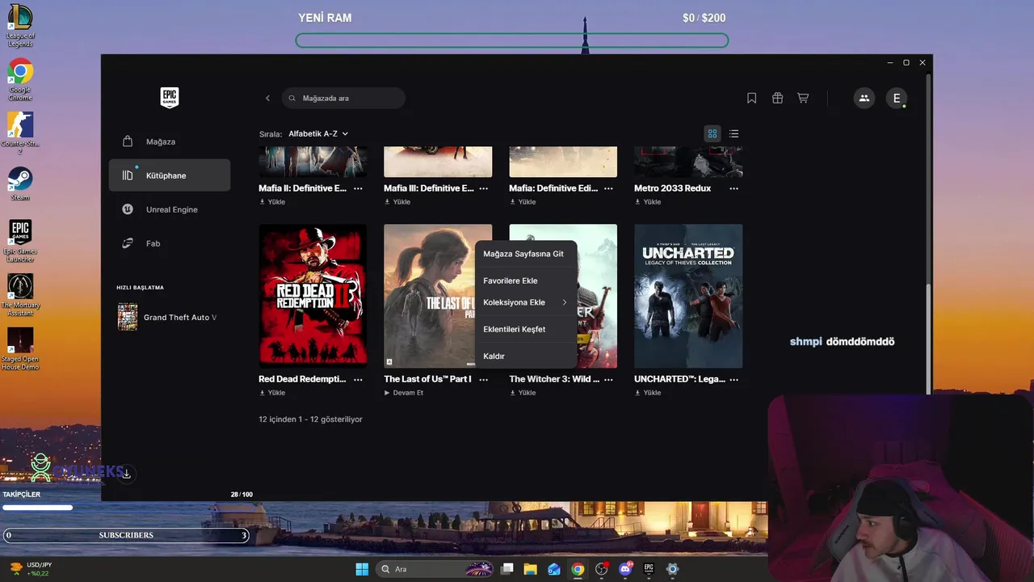Open the wishlist bookmark icon
Image resolution: width=1034 pixels, height=582 pixels.
(x=751, y=98)
